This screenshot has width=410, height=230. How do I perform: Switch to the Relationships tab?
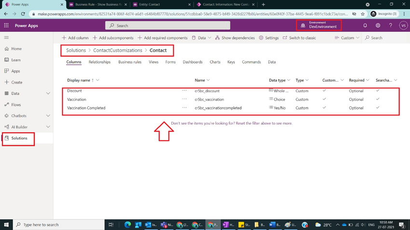pyautogui.click(x=99, y=62)
